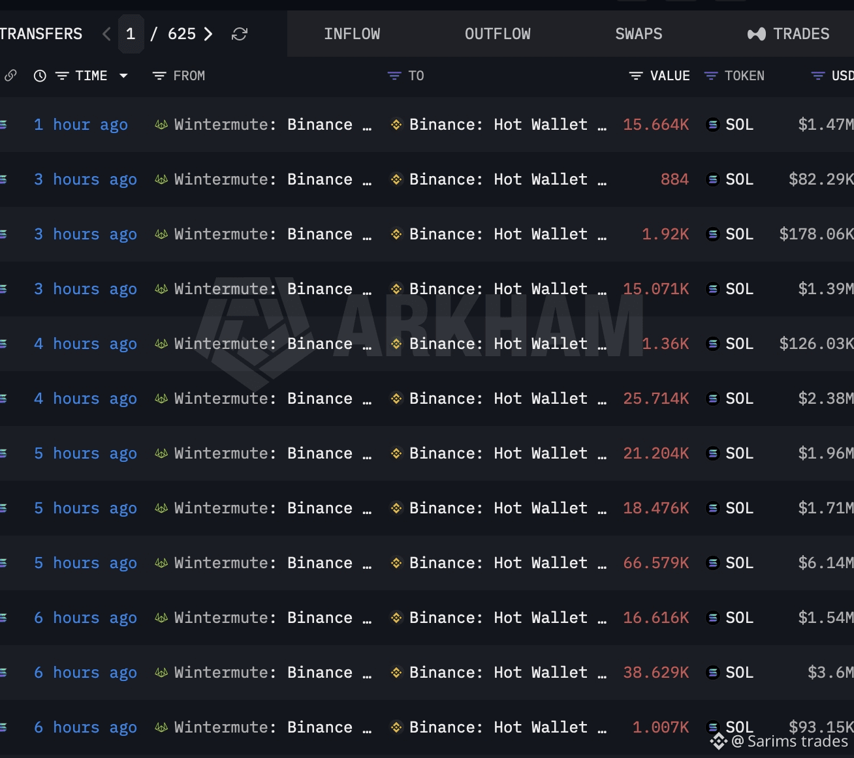Open the '1 hour ago' transaction link

click(81, 125)
